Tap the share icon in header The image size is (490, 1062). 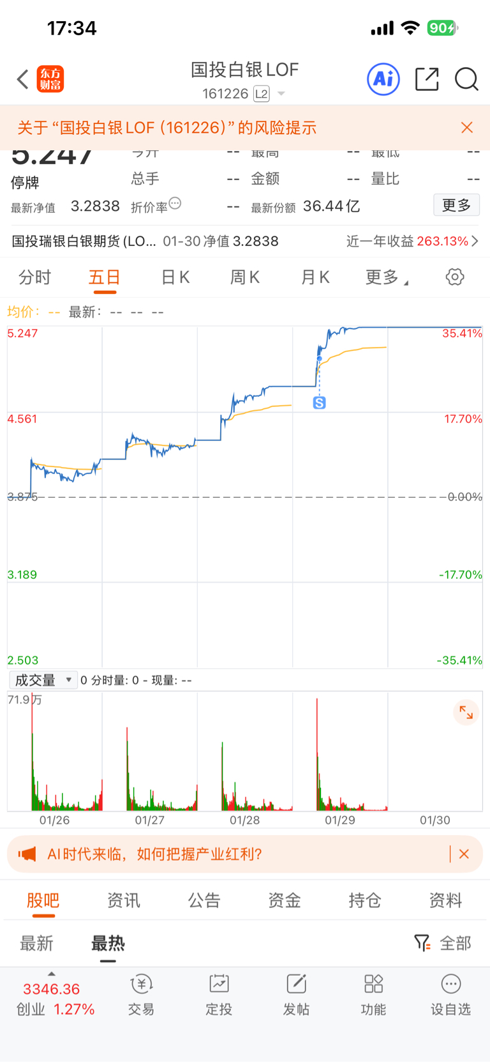pos(427,79)
